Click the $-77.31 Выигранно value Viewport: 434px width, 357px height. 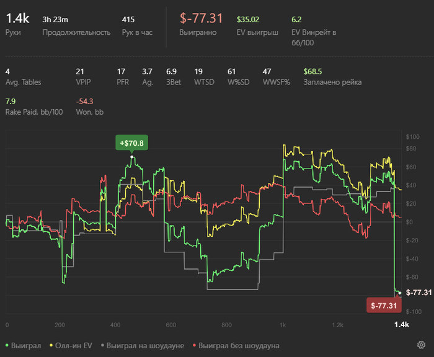pyautogui.click(x=201, y=20)
